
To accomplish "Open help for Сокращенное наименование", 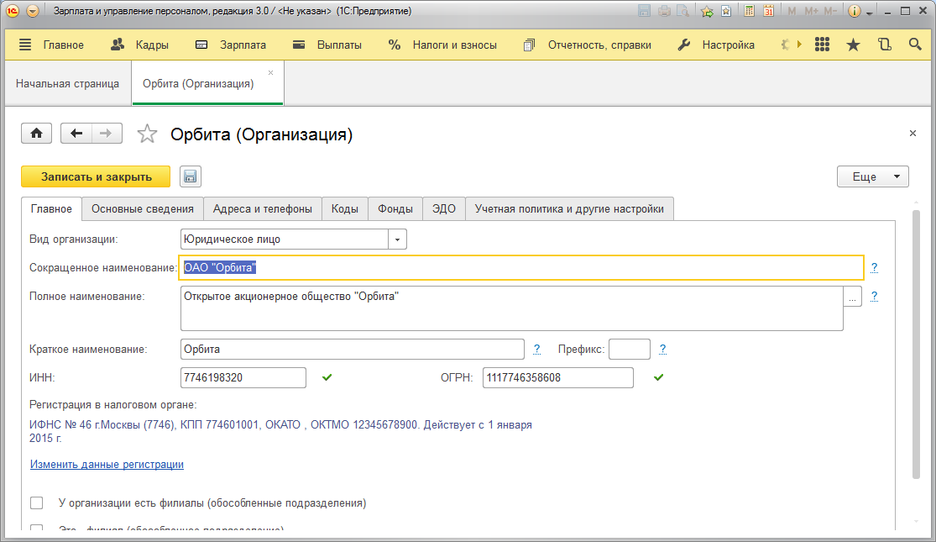I will (874, 268).
